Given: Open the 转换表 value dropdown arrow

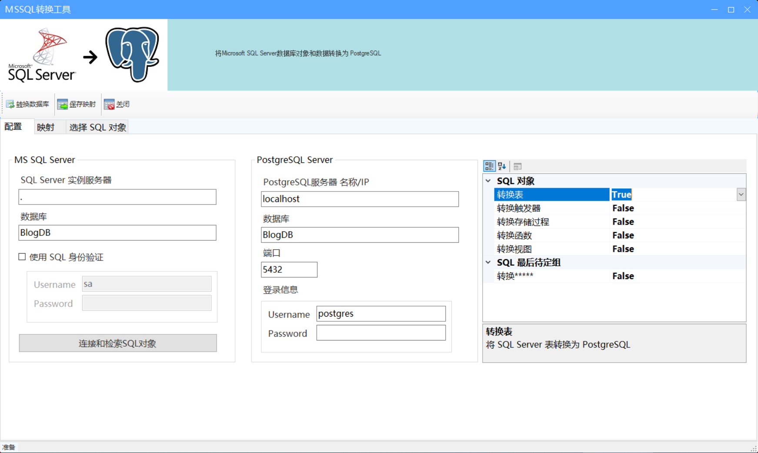Looking at the screenshot, I should click(741, 195).
